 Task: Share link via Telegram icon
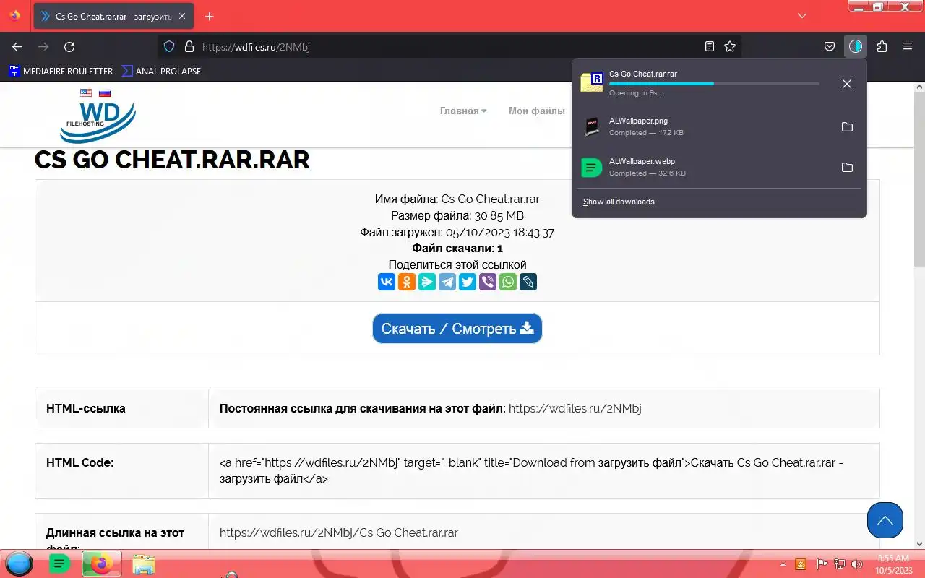pos(447,282)
